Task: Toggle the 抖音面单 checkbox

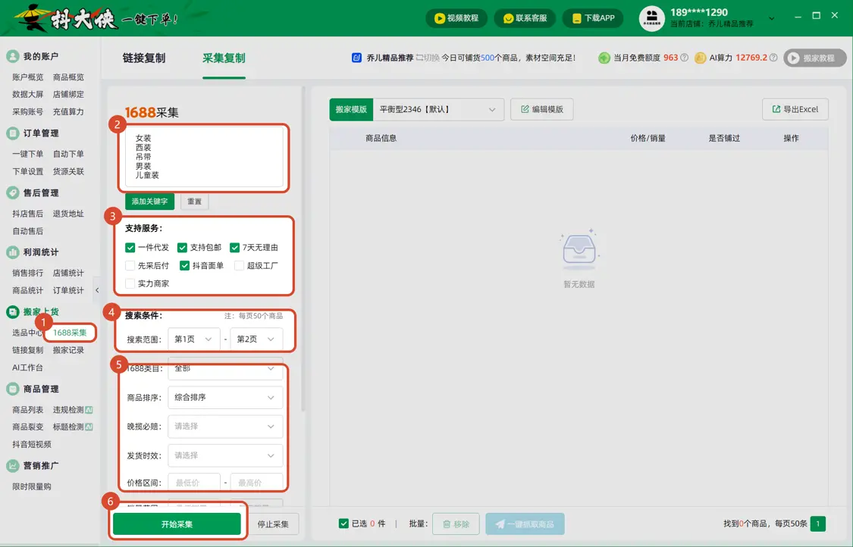Action: [184, 266]
